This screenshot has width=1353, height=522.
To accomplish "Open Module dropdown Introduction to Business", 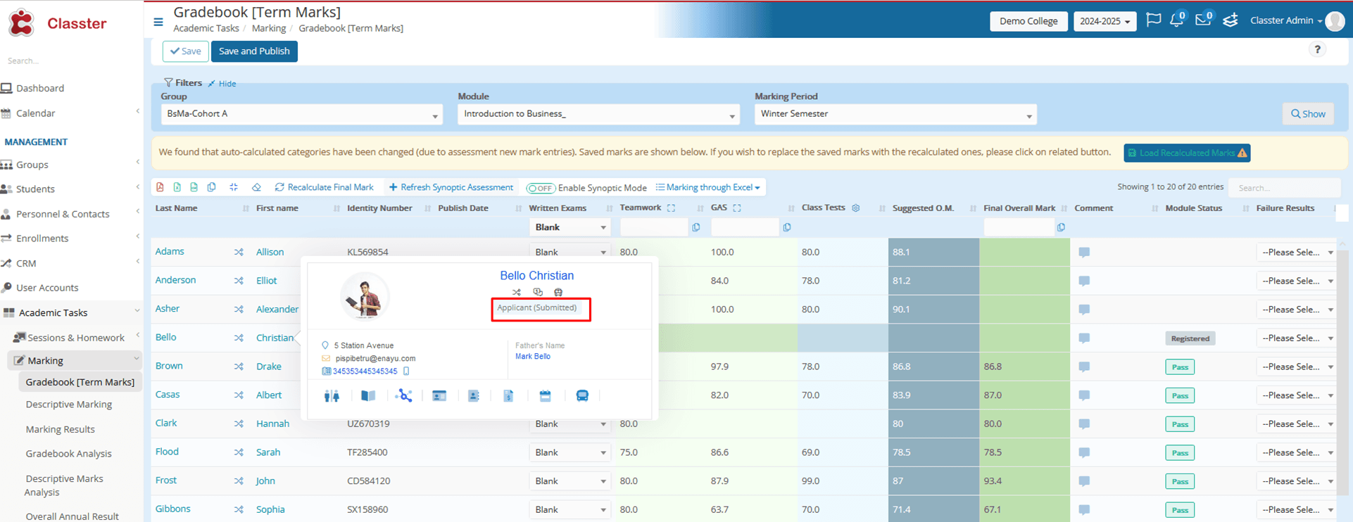I will coord(598,114).
